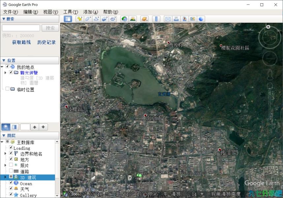Viewport: 283px width, 198px height.
Task: Enable the 照片 layer checkbox
Action: (11, 165)
